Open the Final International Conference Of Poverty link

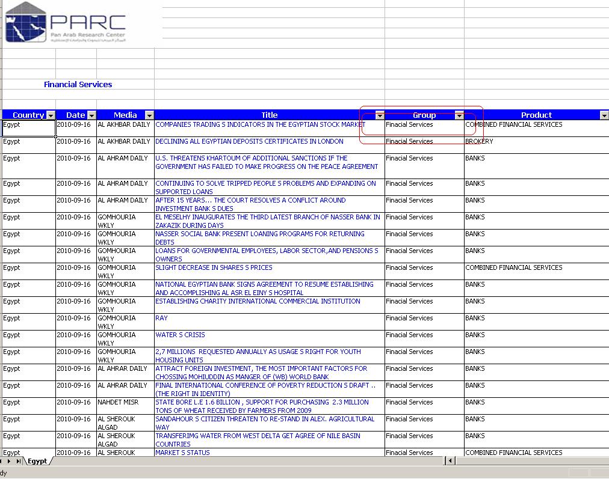265,389
